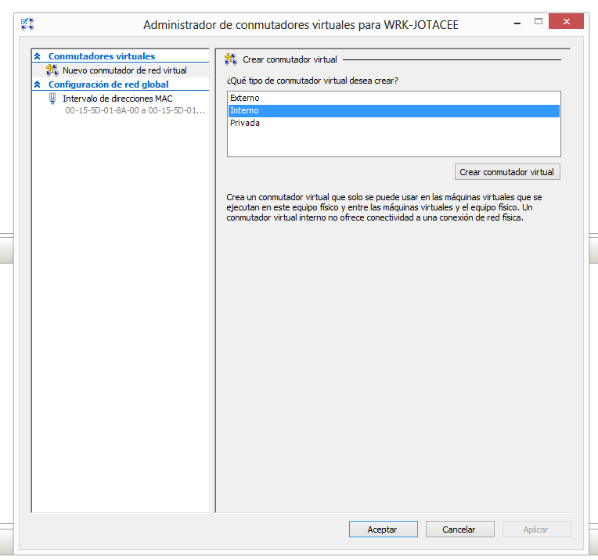598x560 pixels.
Task: Collapse the Conmutadores virtuales section chevron
Action: coord(37,56)
